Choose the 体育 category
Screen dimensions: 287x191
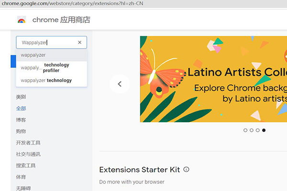21,177
